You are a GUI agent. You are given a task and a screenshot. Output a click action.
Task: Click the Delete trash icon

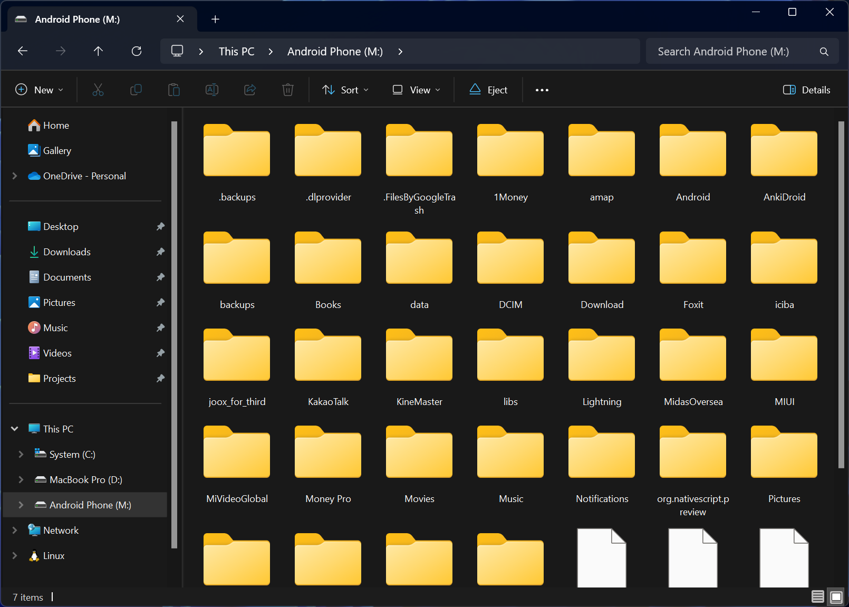pyautogui.click(x=288, y=90)
